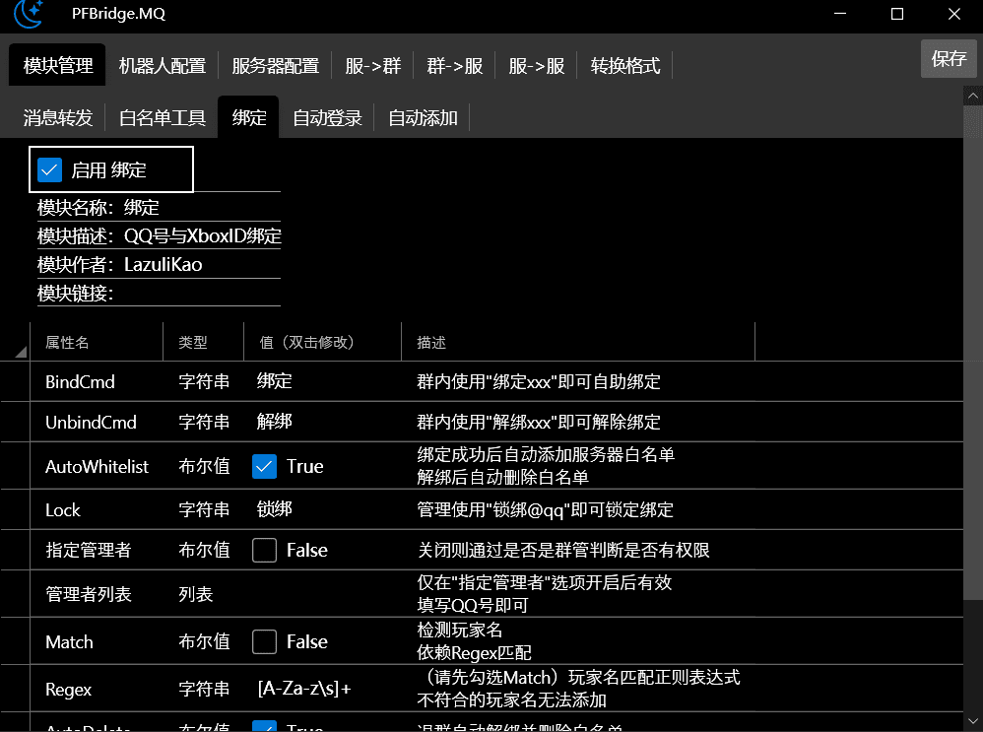Click the scrollbar up arrow
Screen dimensions: 983x732
click(973, 96)
